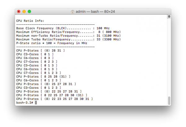186x127 pixels.
Task: Click the split pane icon at top right
Action: [169, 17]
